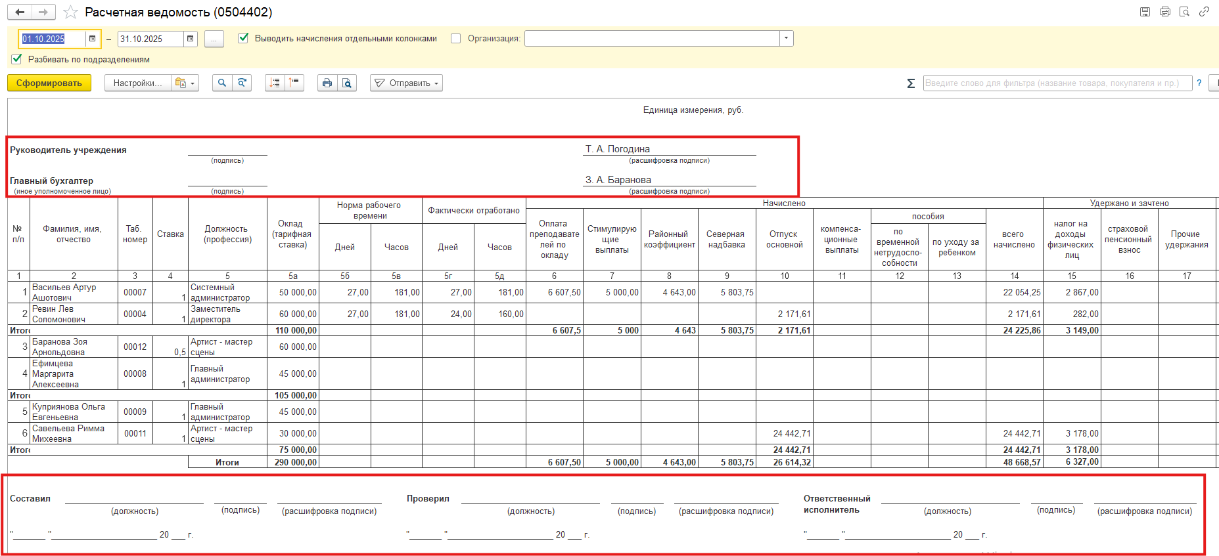The image size is (1219, 556).
Task: Enable the 'Организация' filter checkbox
Action: [455, 38]
